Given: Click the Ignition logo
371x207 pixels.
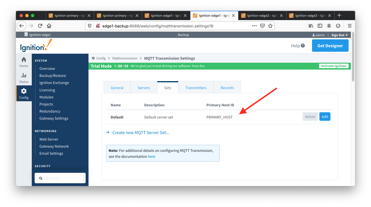Looking at the screenshot, I should [36, 46].
